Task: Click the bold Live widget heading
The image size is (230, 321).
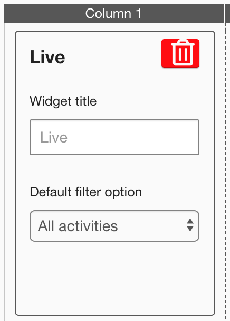Action: coord(47,57)
